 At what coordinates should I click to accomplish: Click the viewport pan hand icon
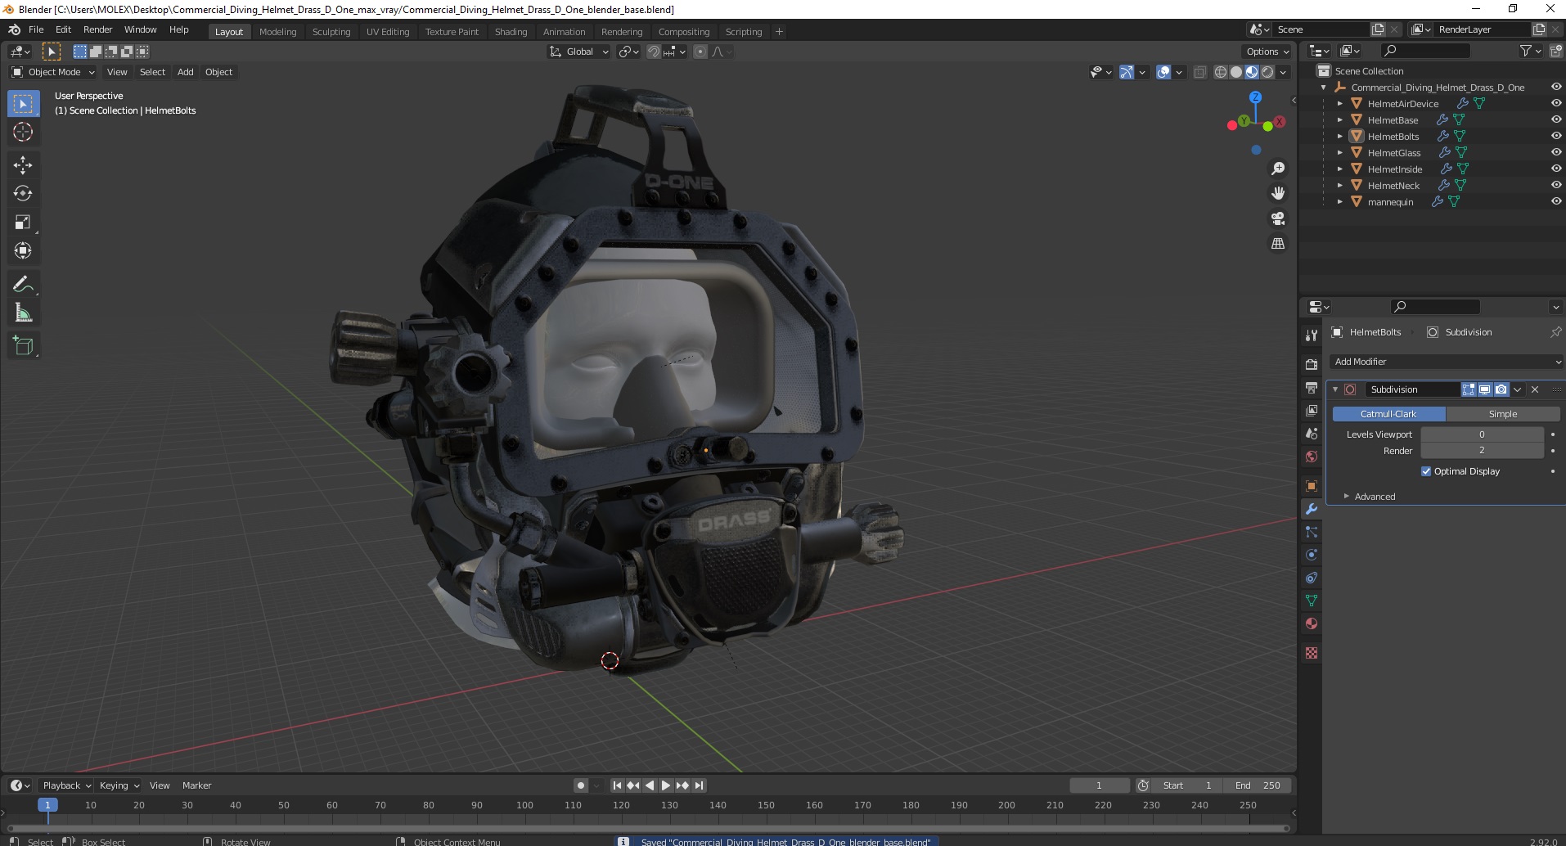(1277, 193)
